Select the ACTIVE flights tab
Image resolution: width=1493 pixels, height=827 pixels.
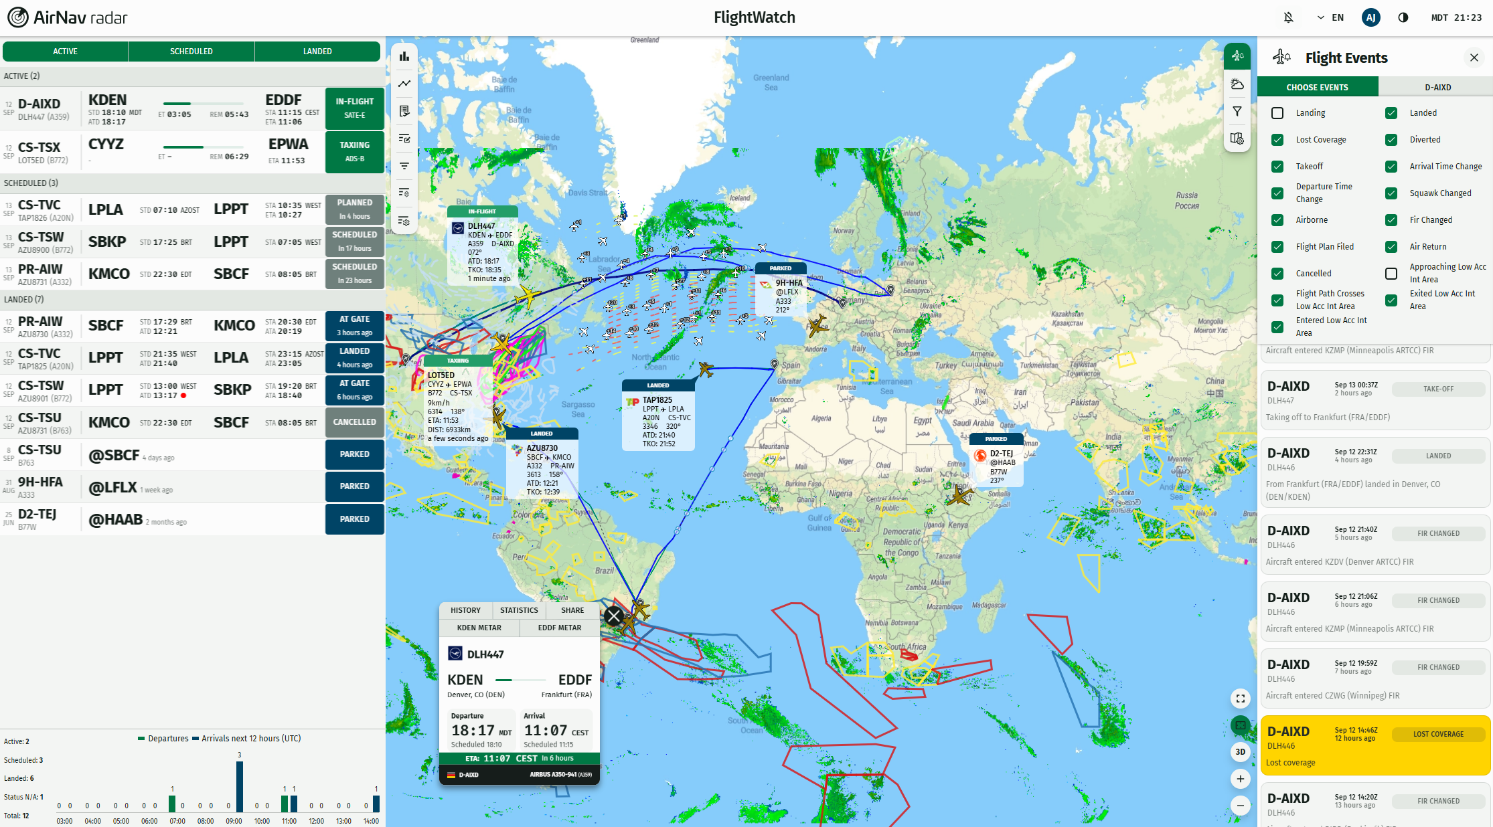(66, 52)
